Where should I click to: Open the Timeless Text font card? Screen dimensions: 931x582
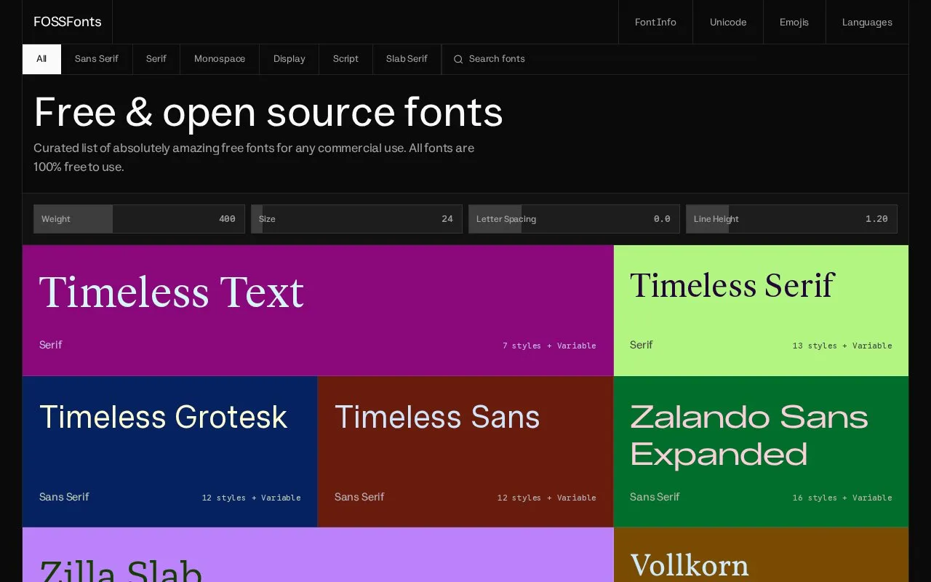click(x=318, y=311)
